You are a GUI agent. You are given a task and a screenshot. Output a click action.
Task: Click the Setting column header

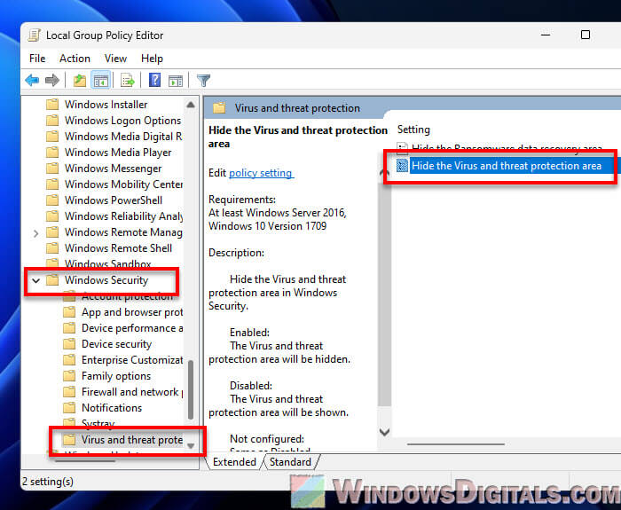(413, 129)
